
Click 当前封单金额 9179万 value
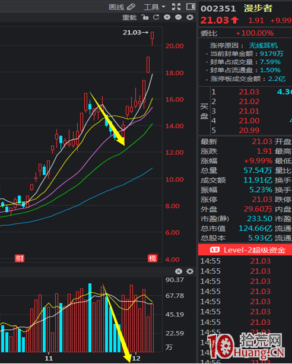coord(272,54)
